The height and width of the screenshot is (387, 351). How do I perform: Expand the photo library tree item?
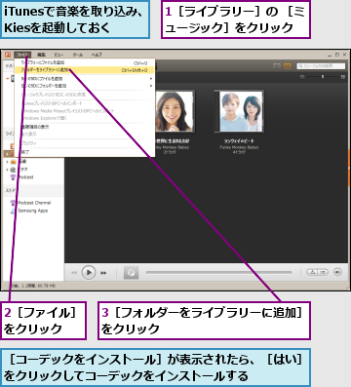click(x=7, y=162)
